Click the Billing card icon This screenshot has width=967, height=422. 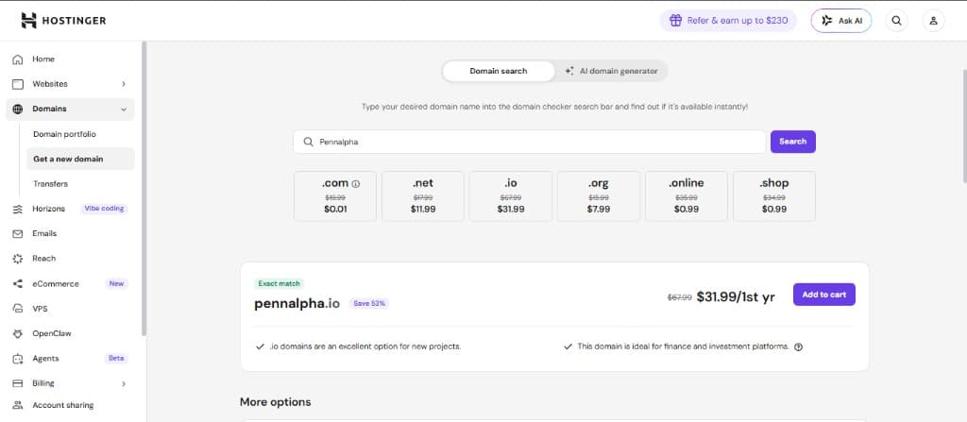[x=18, y=383]
